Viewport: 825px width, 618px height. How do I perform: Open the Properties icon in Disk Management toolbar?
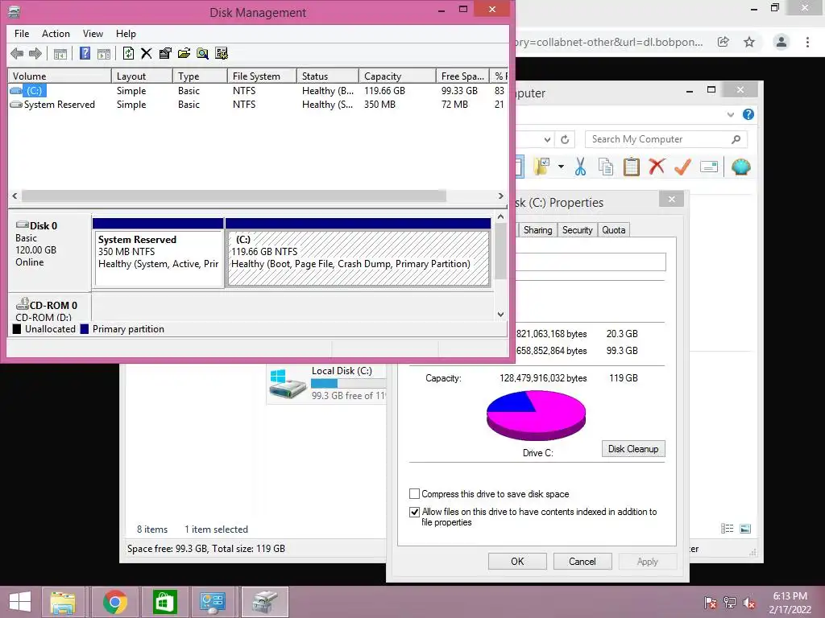[165, 53]
